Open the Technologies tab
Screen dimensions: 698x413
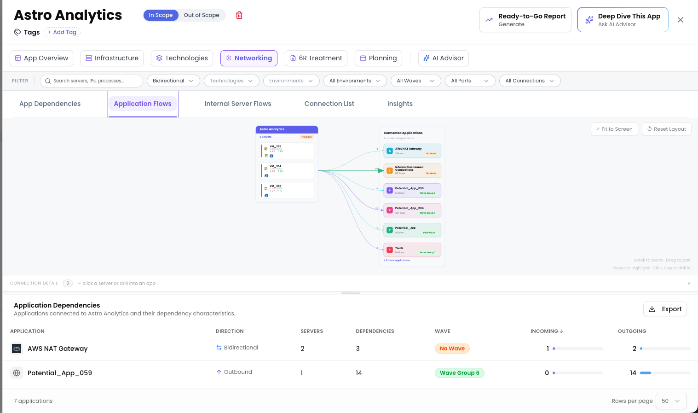click(x=182, y=58)
